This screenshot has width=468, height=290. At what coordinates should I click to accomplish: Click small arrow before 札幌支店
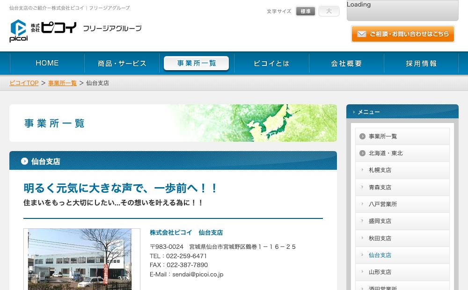pyautogui.click(x=362, y=170)
